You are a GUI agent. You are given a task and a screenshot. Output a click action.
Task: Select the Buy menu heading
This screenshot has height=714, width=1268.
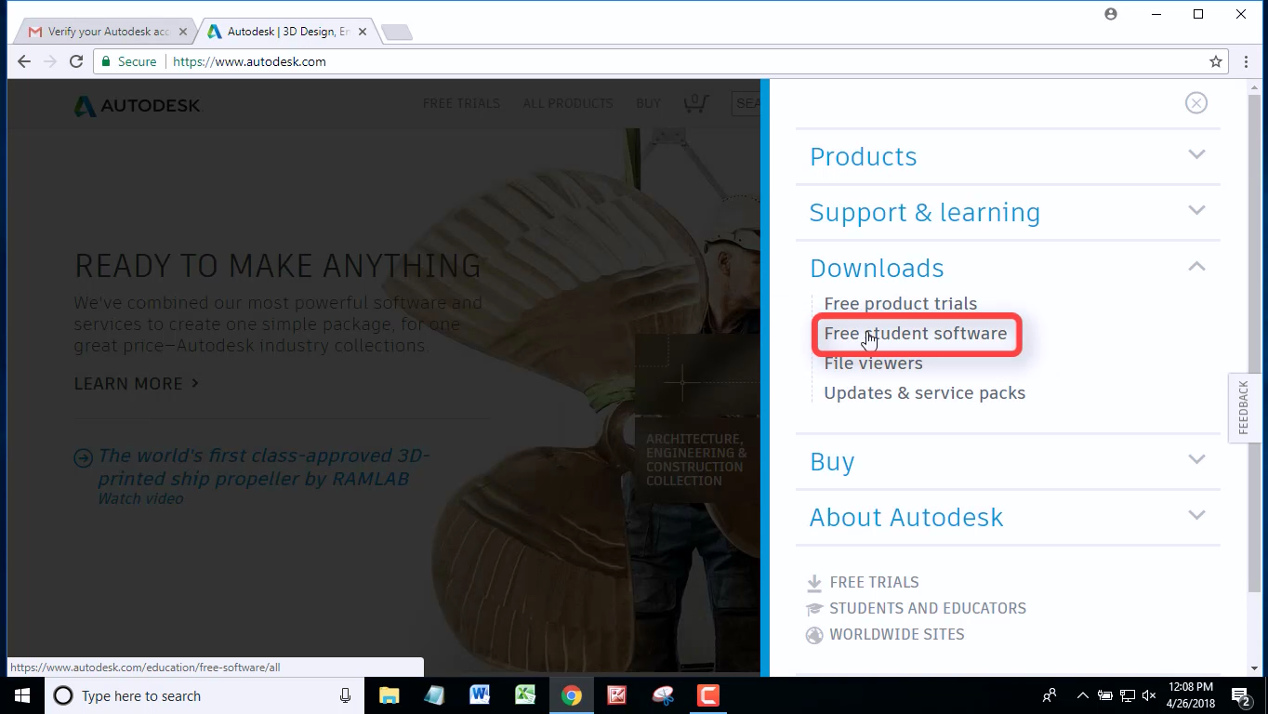[x=832, y=462]
